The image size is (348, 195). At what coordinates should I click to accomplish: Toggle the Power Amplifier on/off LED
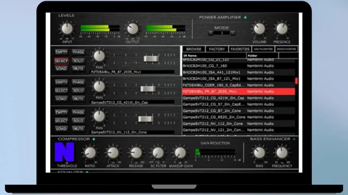245,17
